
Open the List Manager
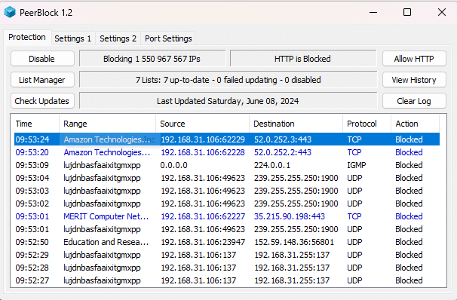[42, 80]
